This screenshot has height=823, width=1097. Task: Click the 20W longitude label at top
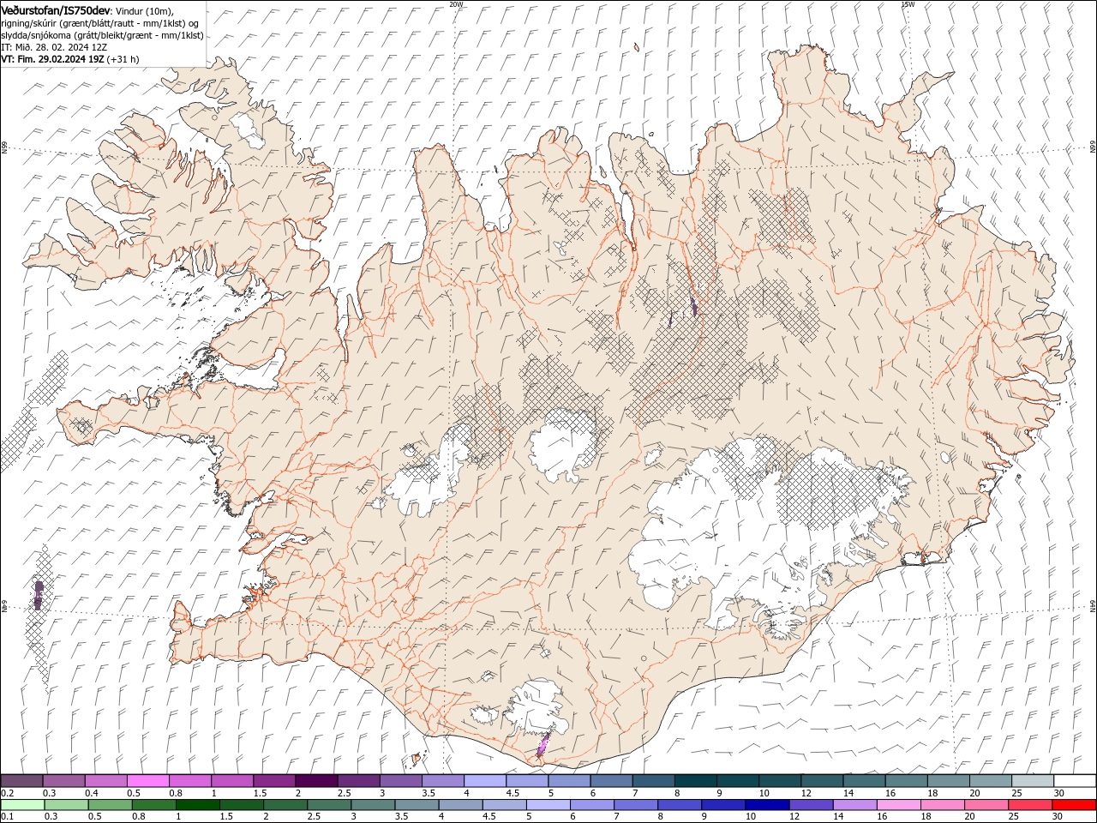pos(456,4)
